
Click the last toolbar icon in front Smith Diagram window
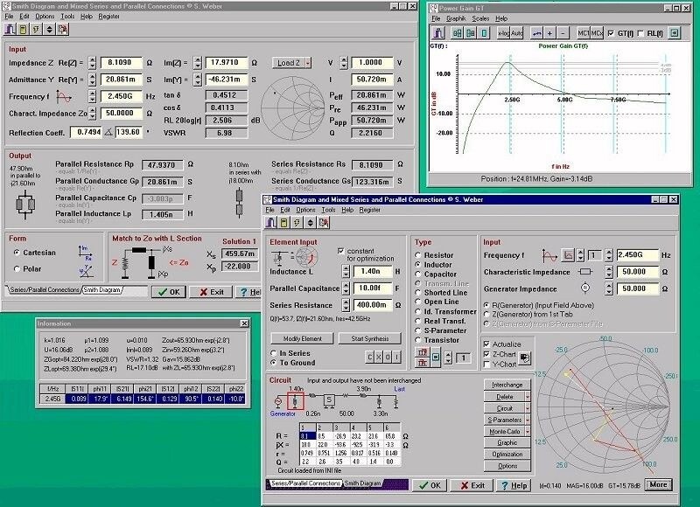[x=323, y=222]
